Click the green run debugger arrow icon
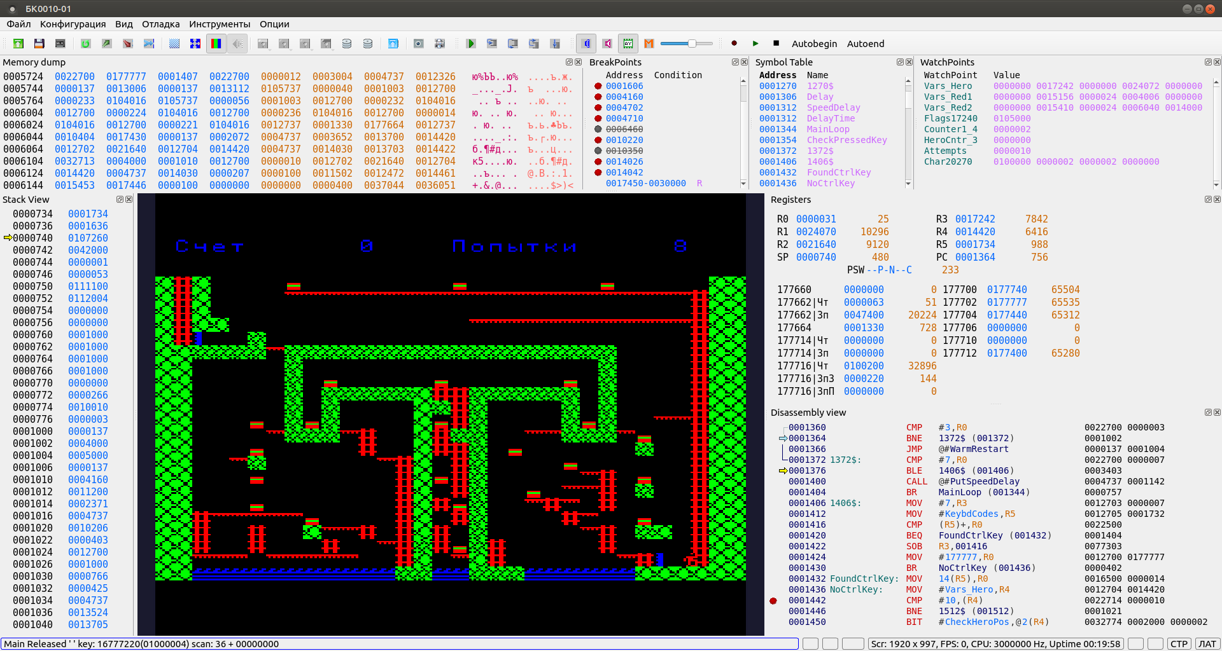Screen dimensions: 1222x651 point(471,43)
